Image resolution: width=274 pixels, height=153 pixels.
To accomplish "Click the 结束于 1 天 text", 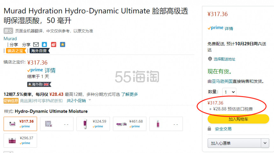I will pos(38,76).
